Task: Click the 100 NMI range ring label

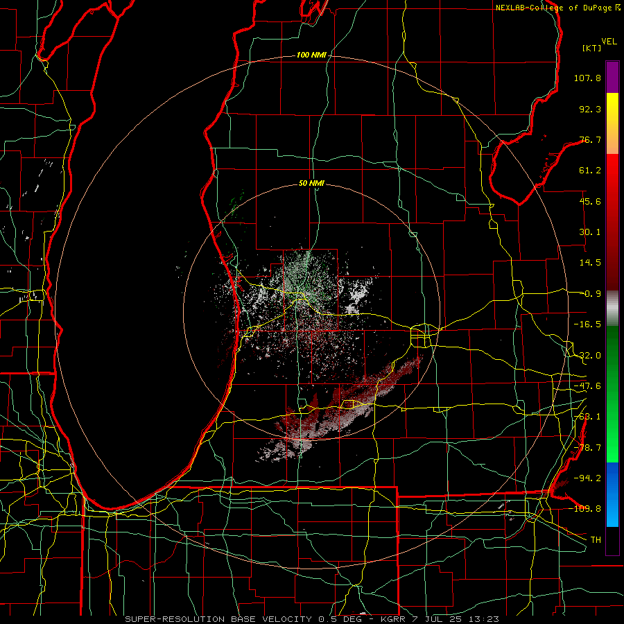Action: [x=311, y=55]
